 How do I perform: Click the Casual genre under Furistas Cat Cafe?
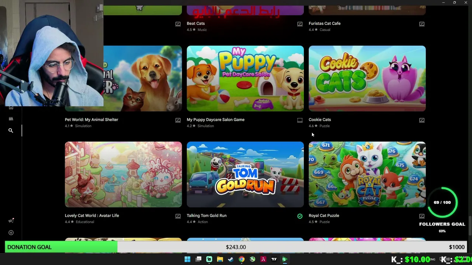click(x=325, y=30)
